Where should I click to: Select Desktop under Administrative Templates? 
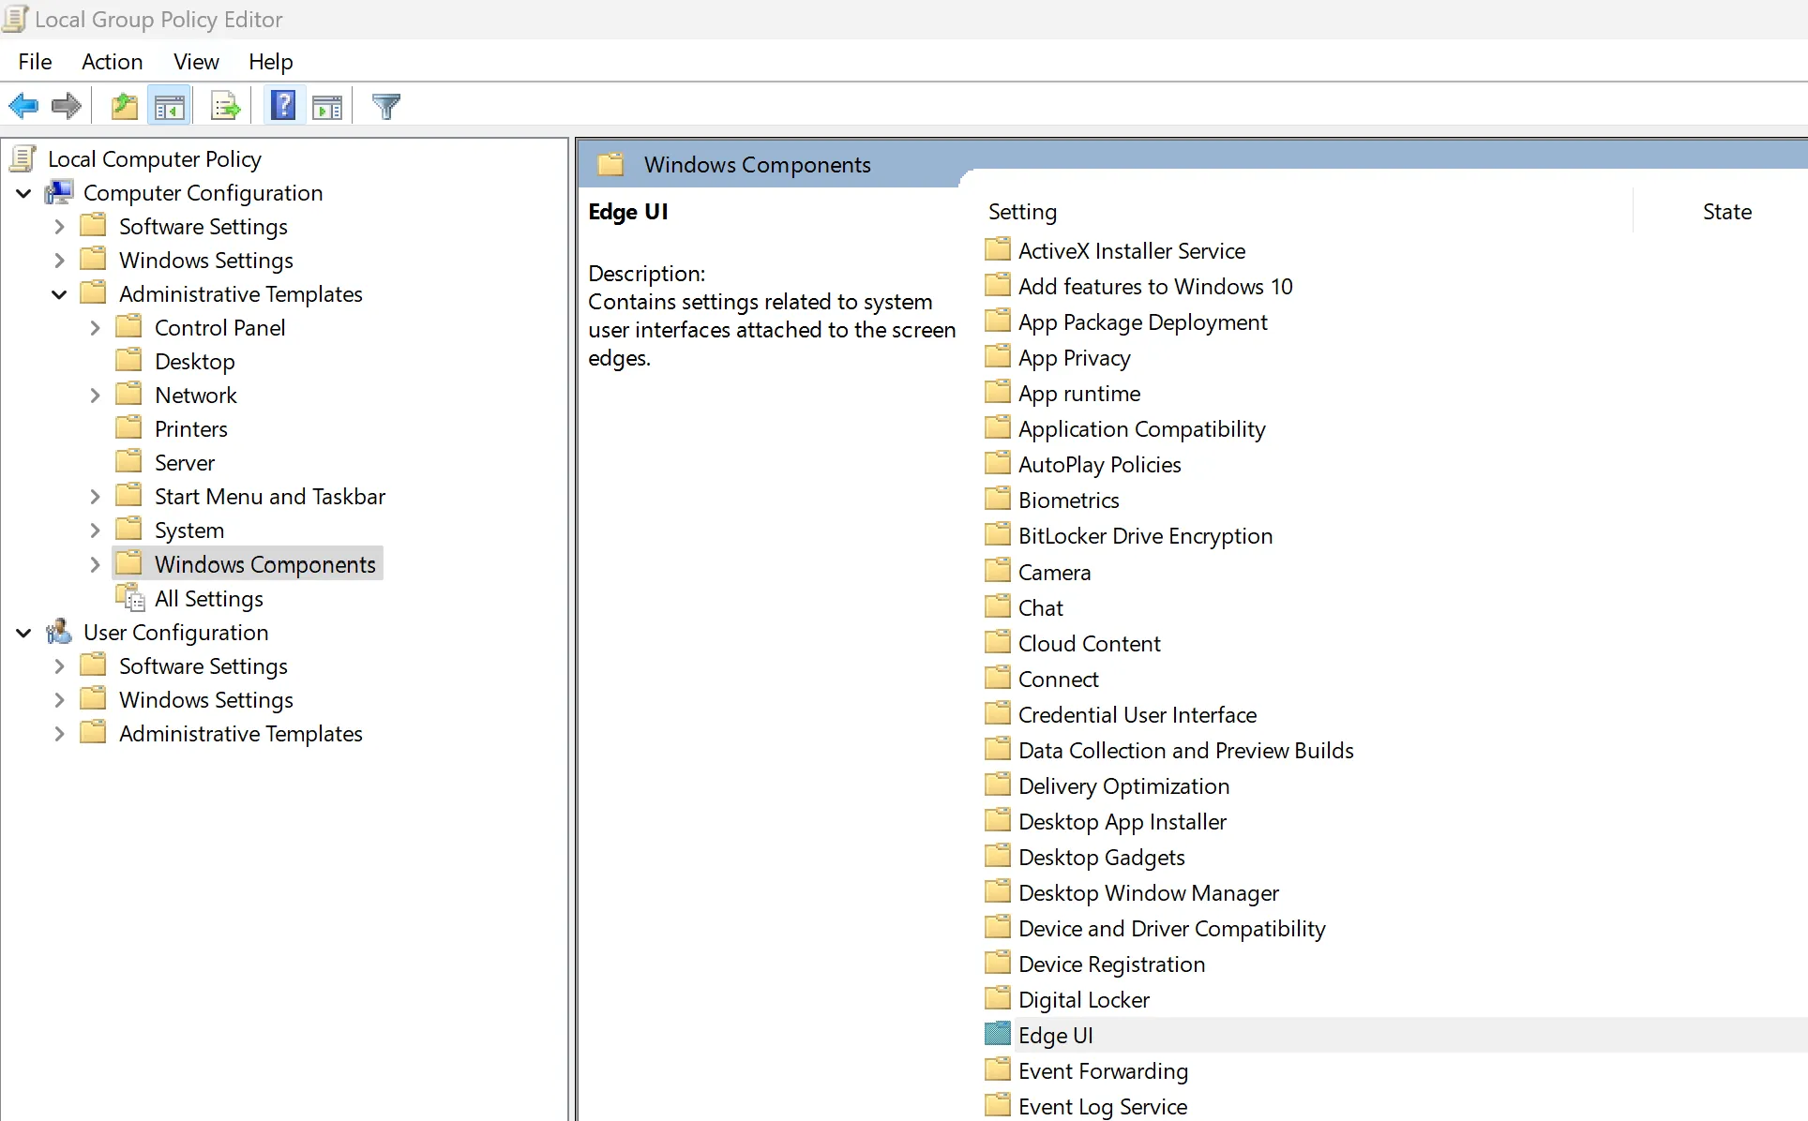195,361
